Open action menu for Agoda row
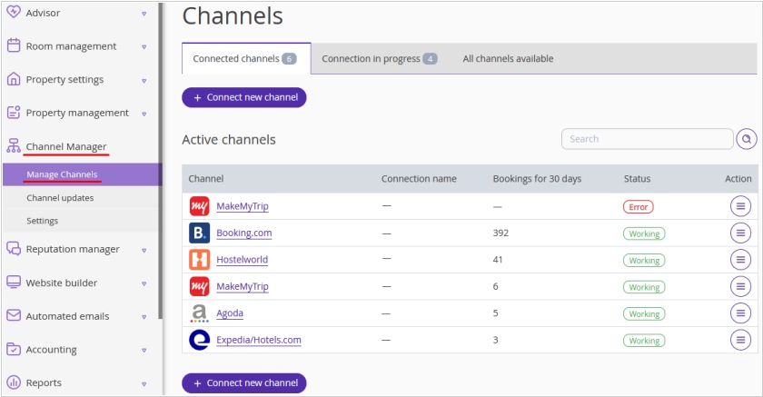 pos(741,313)
